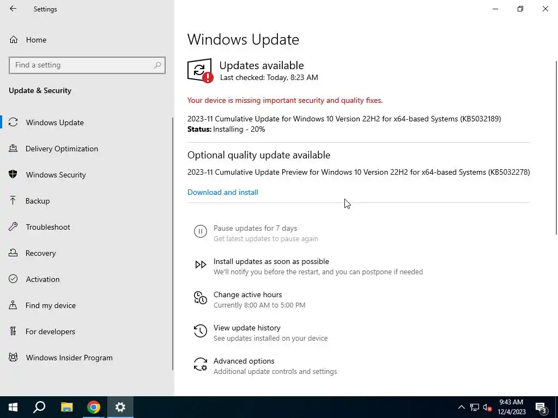
Task: Click the Updates available heading
Action: (x=262, y=65)
